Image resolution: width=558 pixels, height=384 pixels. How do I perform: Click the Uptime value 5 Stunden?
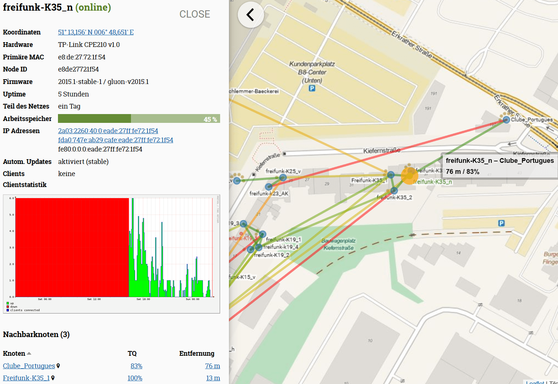[73, 94]
